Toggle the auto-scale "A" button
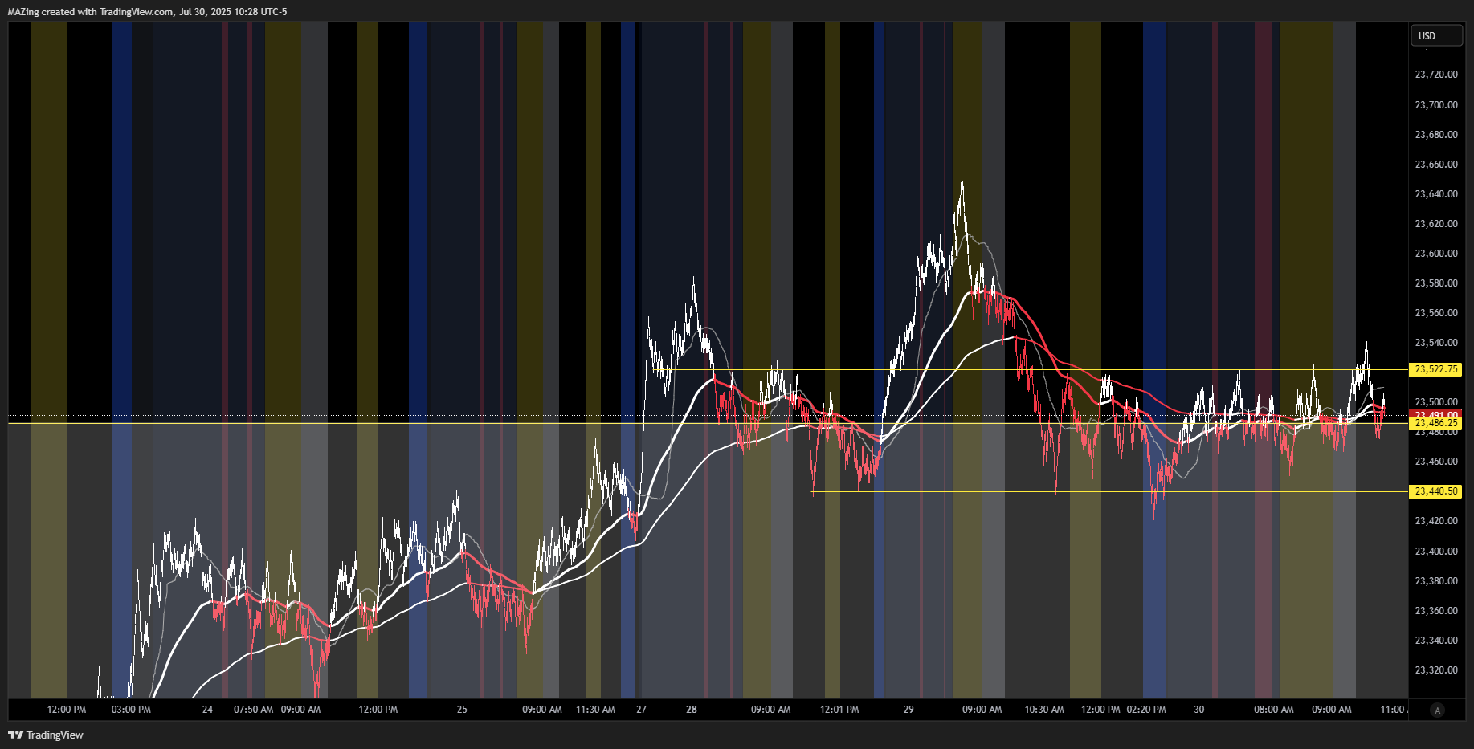The height and width of the screenshot is (749, 1474). pyautogui.click(x=1437, y=710)
